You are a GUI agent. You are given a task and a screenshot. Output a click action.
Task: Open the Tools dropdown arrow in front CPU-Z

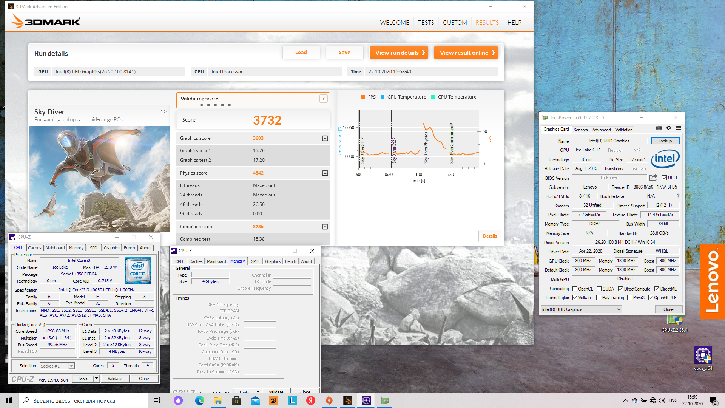(96, 378)
